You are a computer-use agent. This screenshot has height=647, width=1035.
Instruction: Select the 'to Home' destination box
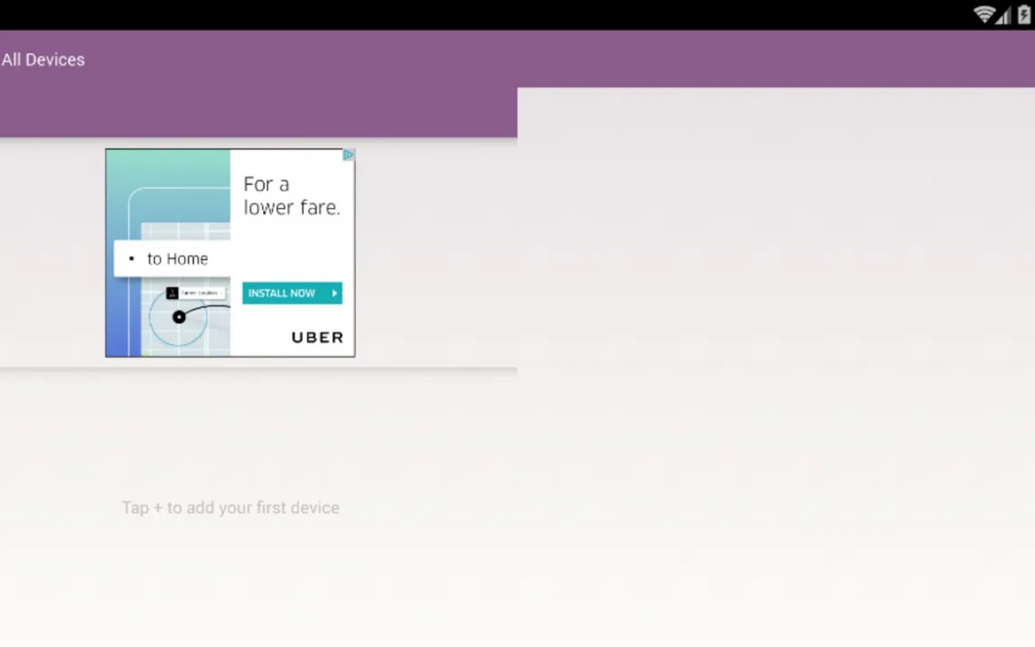[172, 258]
